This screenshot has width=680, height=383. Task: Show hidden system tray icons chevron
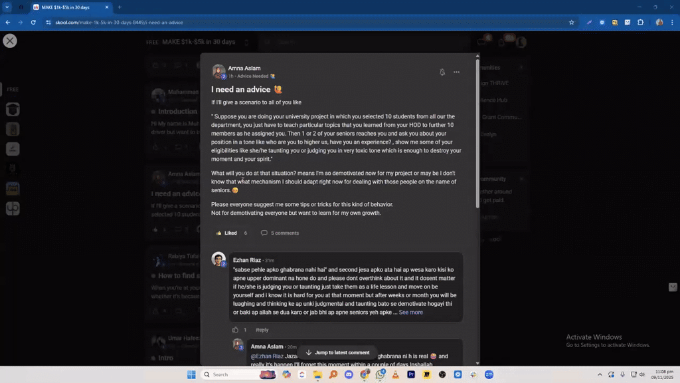pyautogui.click(x=600, y=374)
